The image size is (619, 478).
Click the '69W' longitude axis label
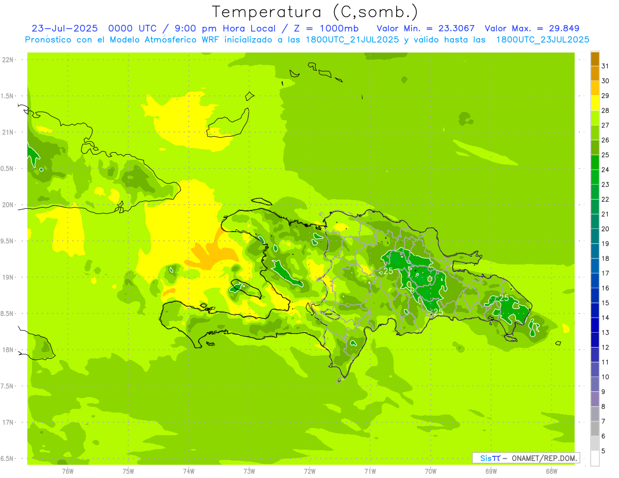pyautogui.click(x=491, y=471)
